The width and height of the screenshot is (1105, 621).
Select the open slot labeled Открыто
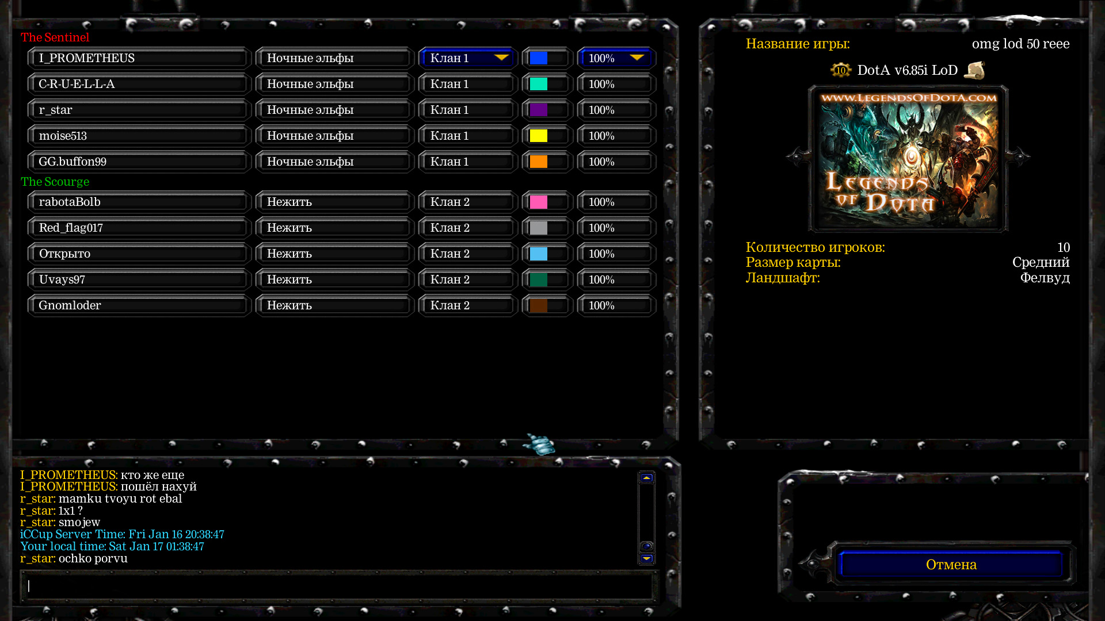click(138, 254)
